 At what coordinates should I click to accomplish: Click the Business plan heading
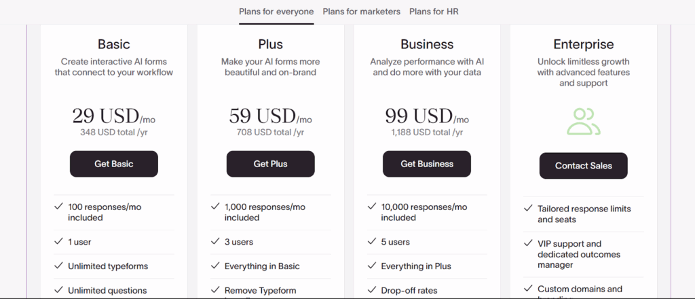427,44
